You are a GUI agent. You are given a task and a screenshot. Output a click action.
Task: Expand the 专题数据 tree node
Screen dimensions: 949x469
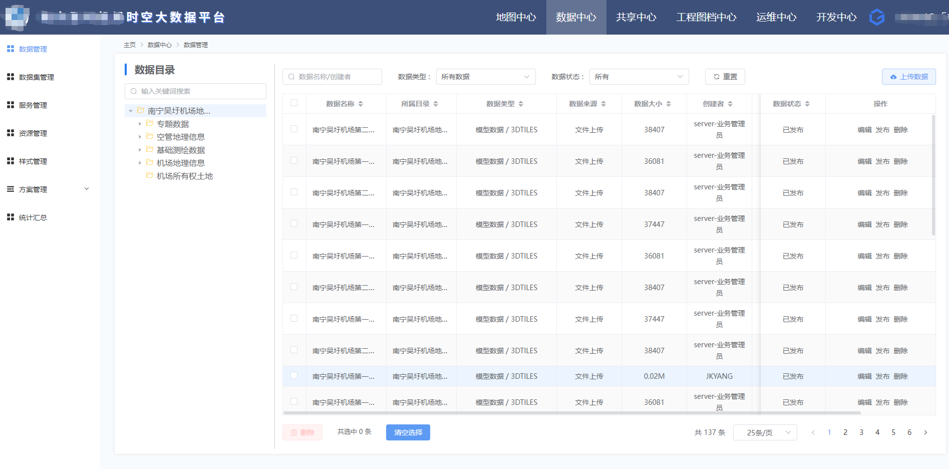140,123
